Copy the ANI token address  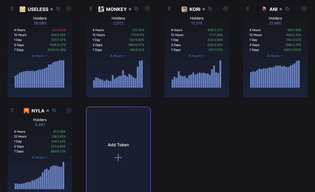287,9
